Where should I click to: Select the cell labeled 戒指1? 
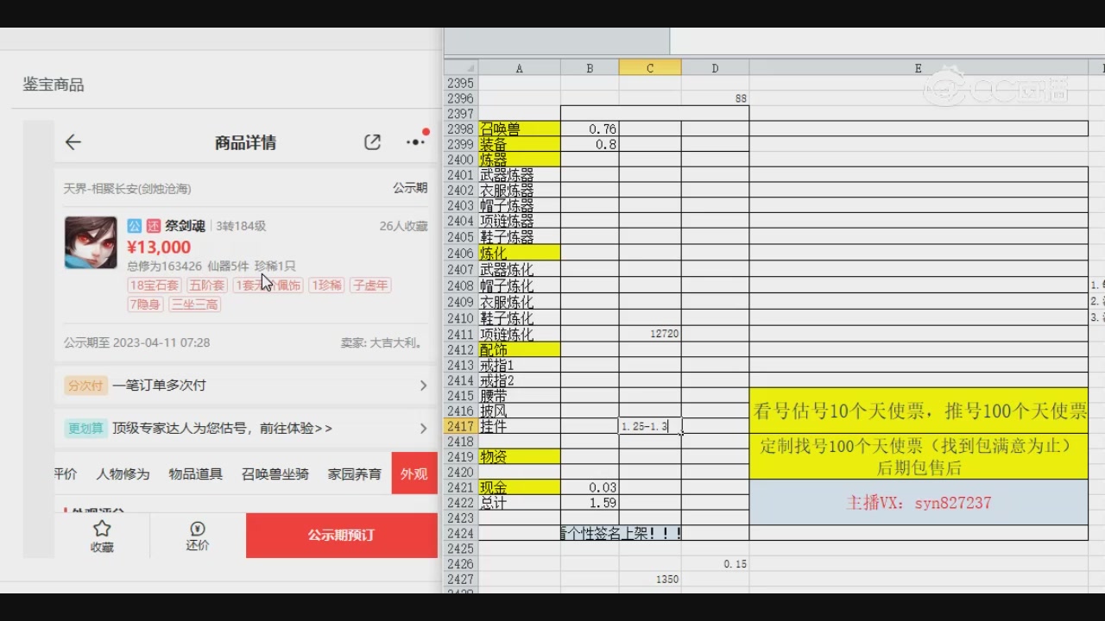click(520, 366)
